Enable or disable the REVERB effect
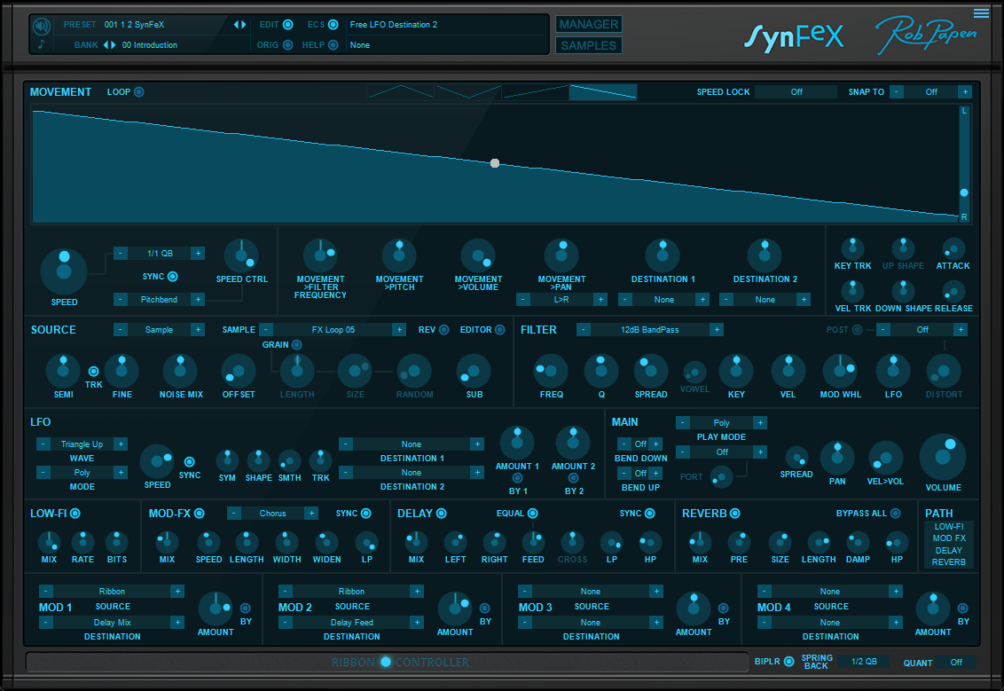The image size is (1004, 691). [735, 513]
